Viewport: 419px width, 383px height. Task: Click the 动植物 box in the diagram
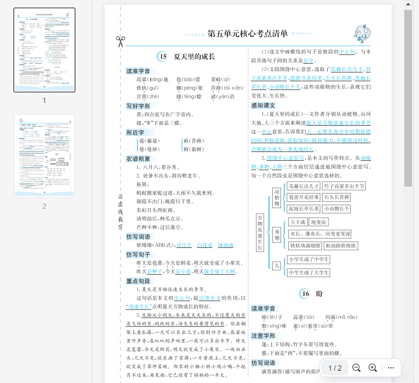click(277, 197)
